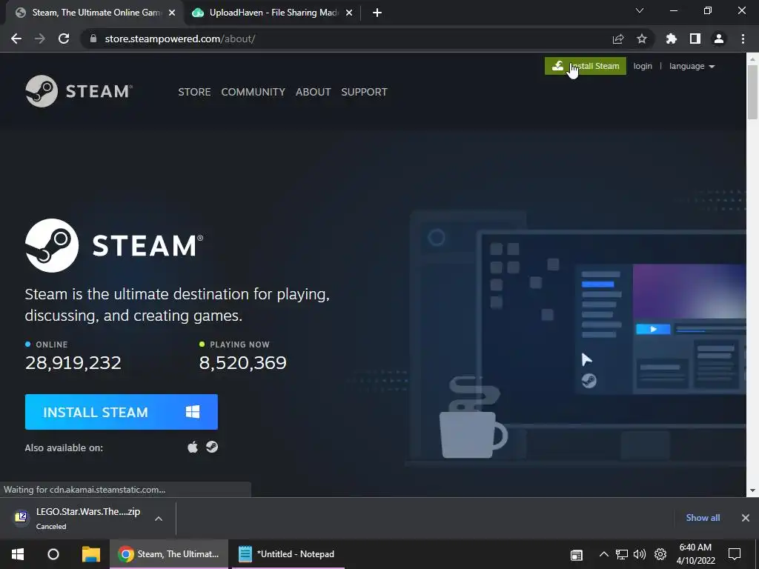759x569 pixels.
Task: Toggle the Chrome side panel
Action: pyautogui.click(x=695, y=39)
